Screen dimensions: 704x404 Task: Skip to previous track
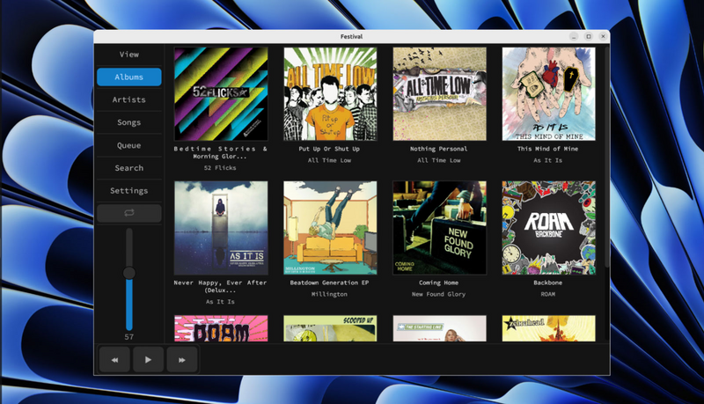(114, 360)
